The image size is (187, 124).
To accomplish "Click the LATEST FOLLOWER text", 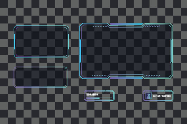I will (x=162, y=96).
